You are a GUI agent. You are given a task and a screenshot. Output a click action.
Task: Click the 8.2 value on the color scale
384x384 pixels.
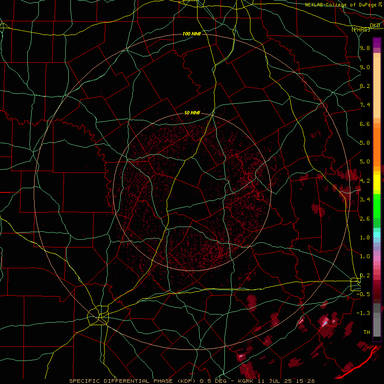(365, 86)
